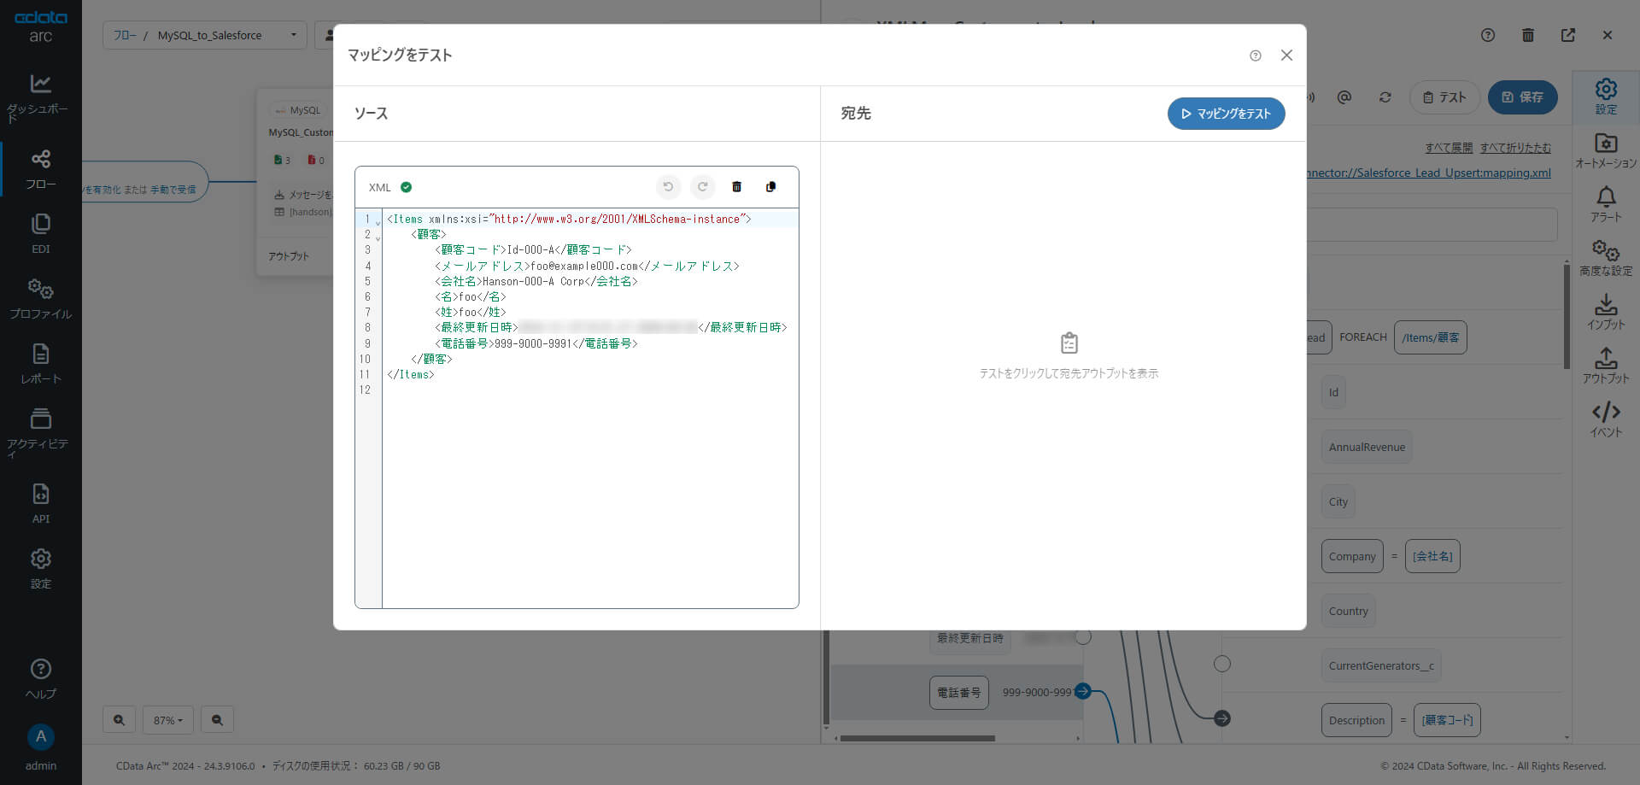
Task: Click the [会社名] mapping value
Action: (1432, 556)
